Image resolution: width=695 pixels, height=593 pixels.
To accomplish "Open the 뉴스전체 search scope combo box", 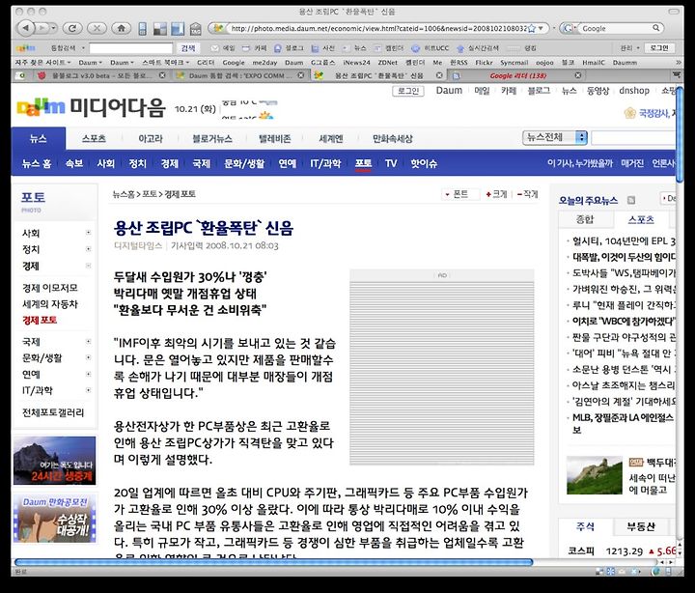I will [555, 137].
